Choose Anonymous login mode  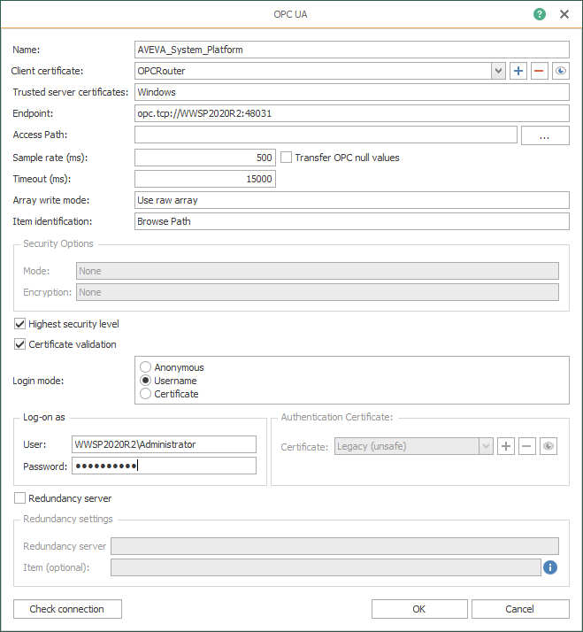coord(145,367)
